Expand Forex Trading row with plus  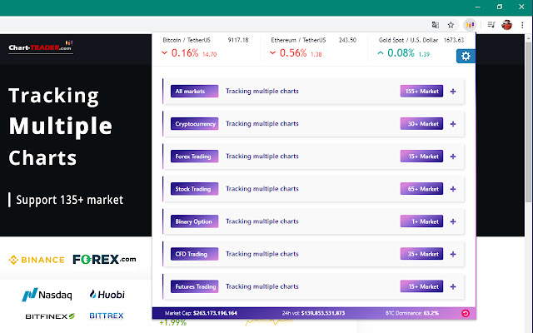point(453,157)
